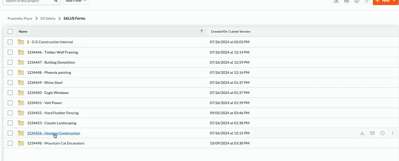Open the 1234498 - Mountain Cat Excavators folder
Screen dimensions: 399x161
(x=56, y=143)
